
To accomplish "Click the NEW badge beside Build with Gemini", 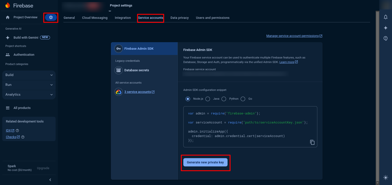I will (x=45, y=37).
